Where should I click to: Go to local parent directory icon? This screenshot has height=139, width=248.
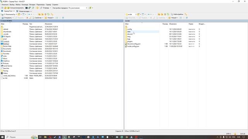coord(40,14)
